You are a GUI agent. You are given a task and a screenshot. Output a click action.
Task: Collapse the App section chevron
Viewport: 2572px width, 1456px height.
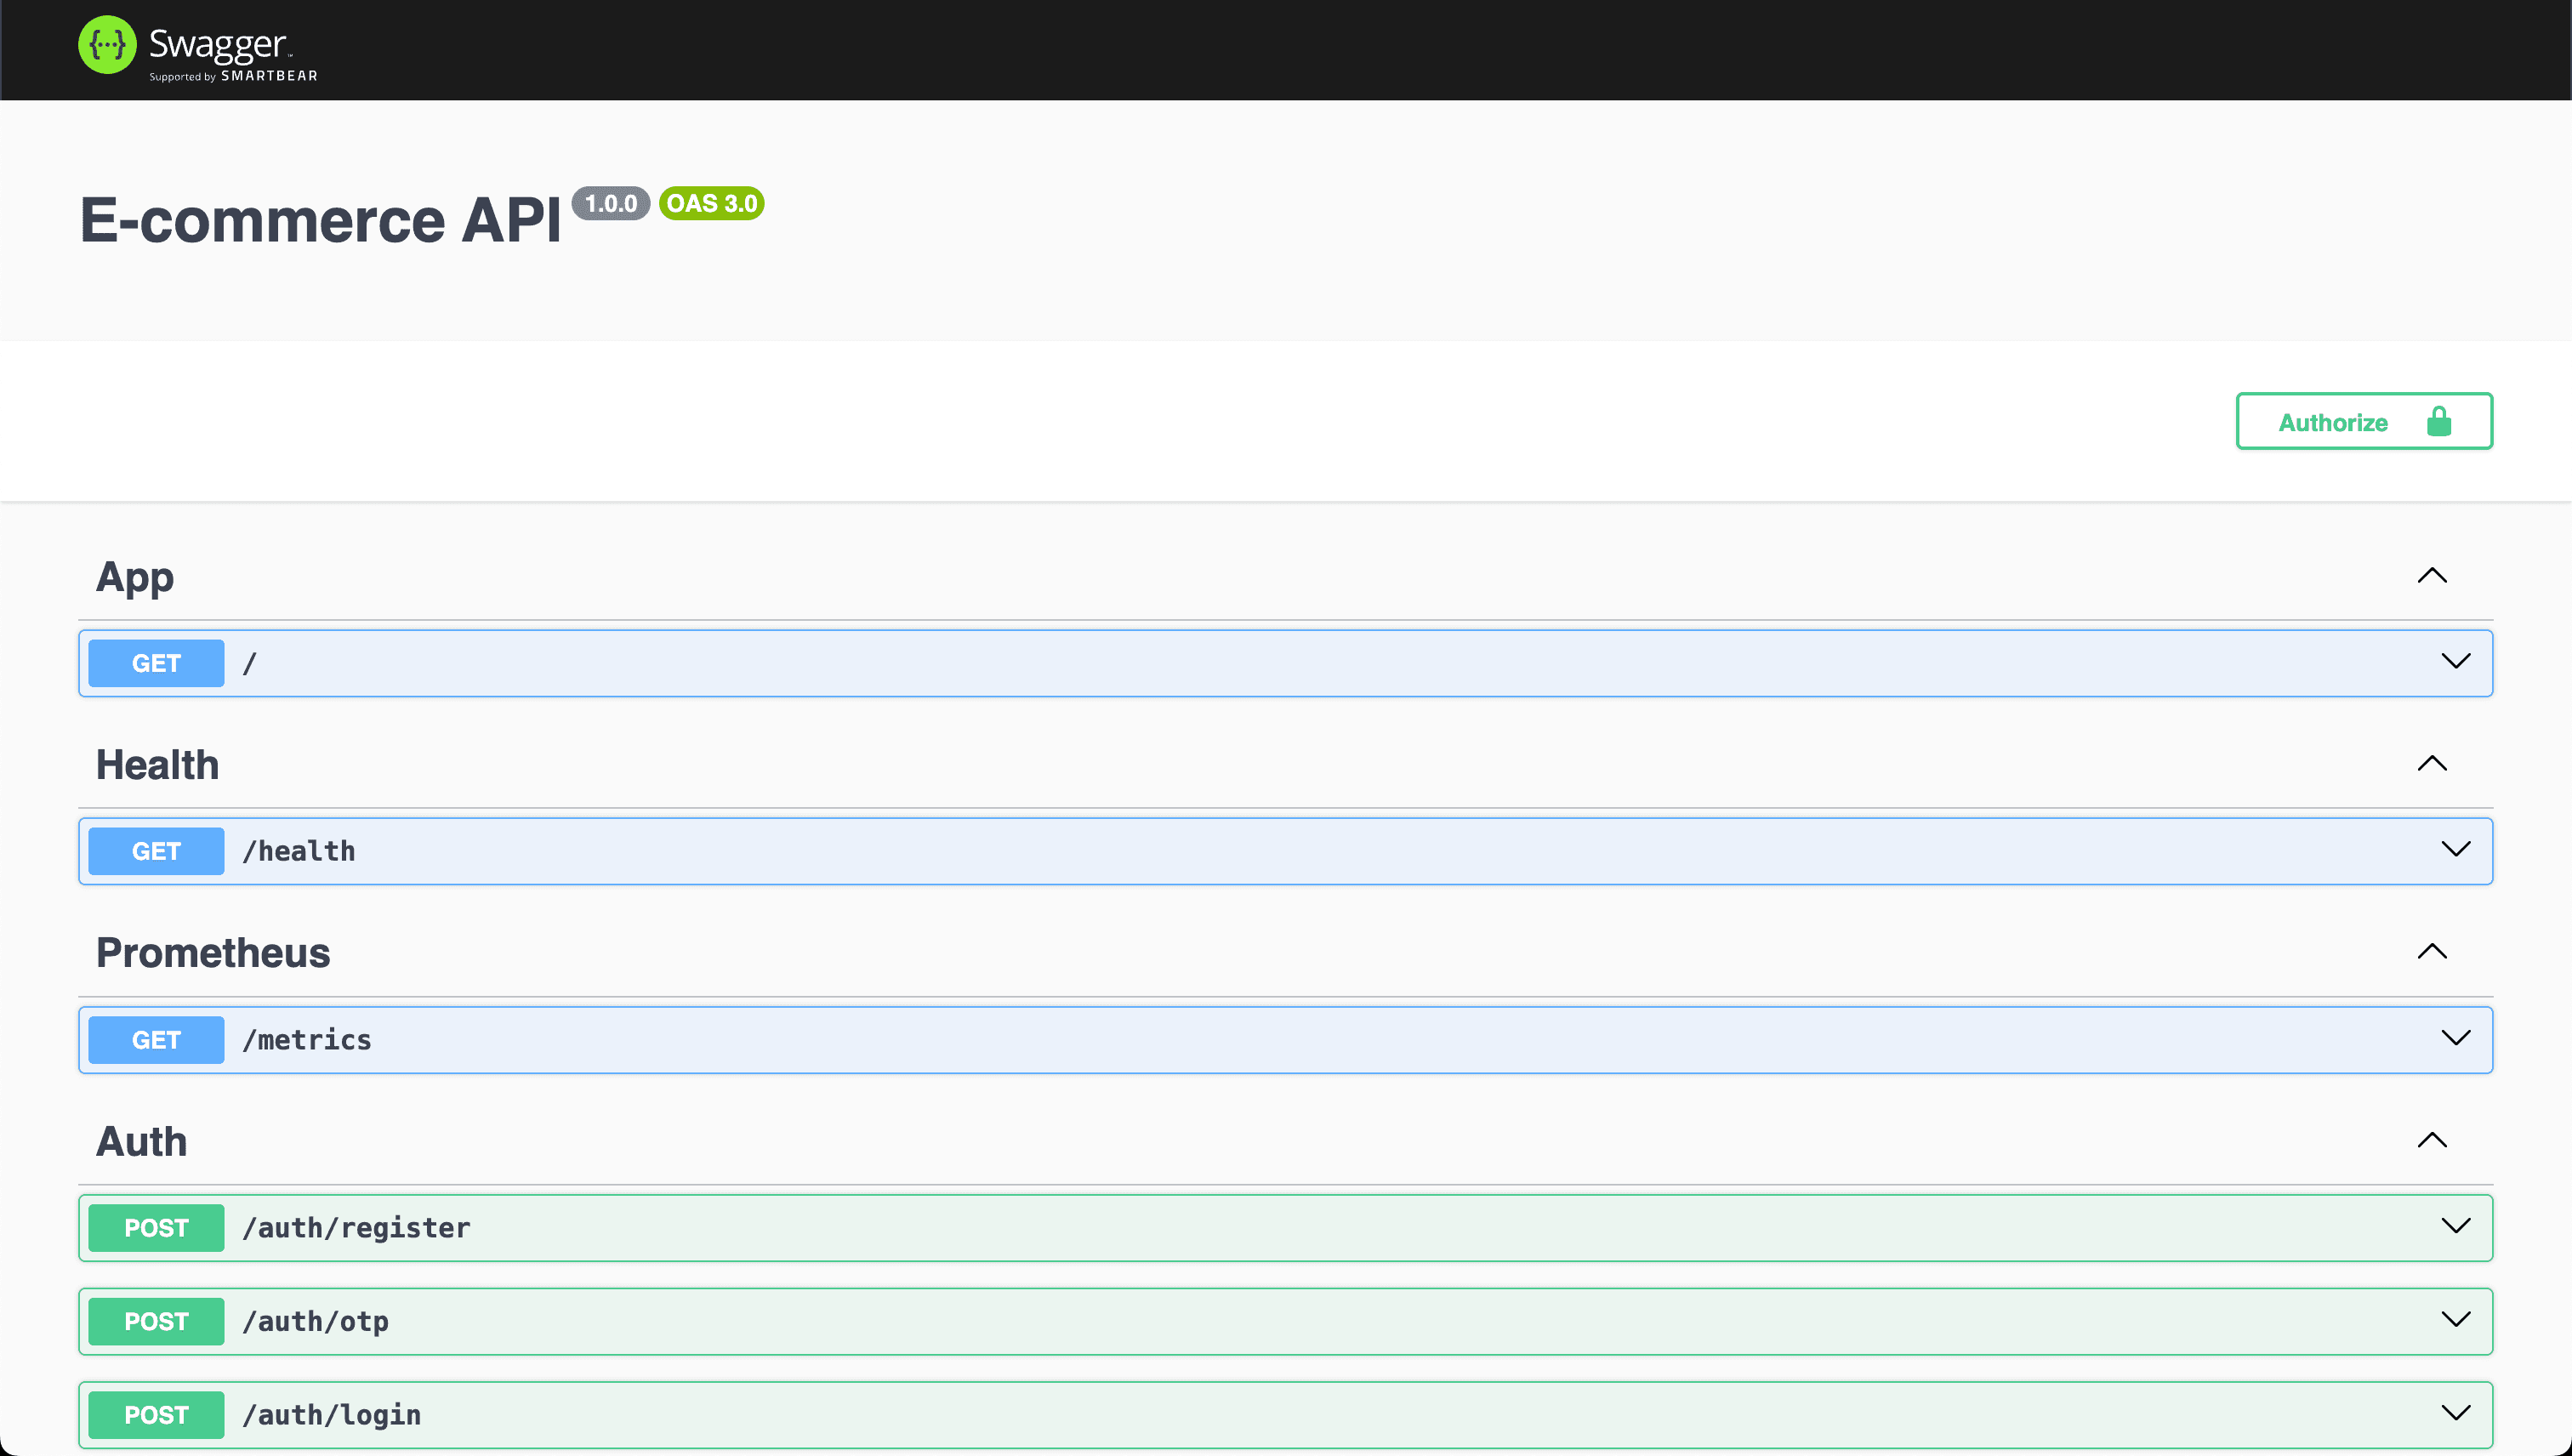(x=2431, y=576)
